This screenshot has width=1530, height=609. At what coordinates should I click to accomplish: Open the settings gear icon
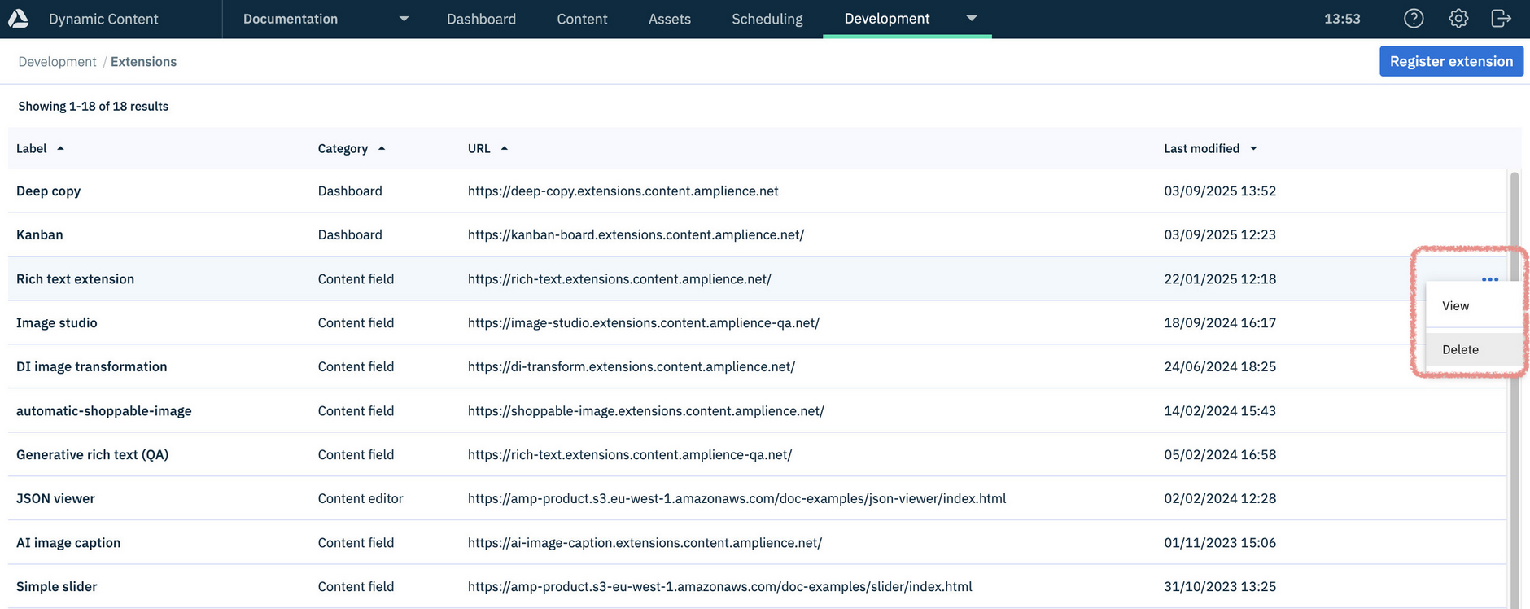[1458, 19]
